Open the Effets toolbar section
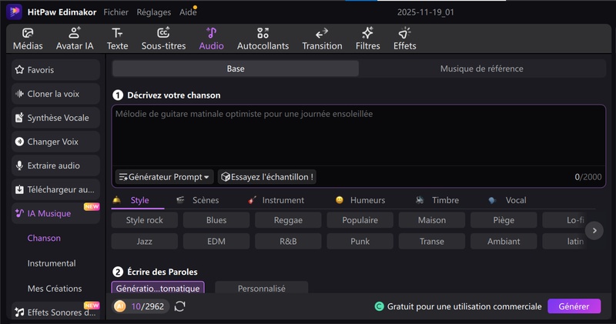Image resolution: width=616 pixels, height=324 pixels. coord(404,38)
